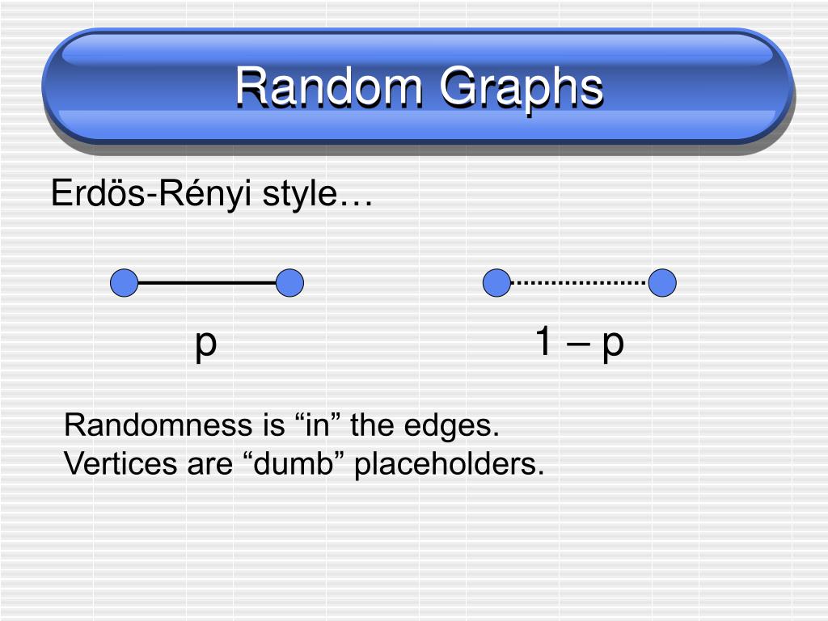
Task: Click the word placeholders
Action: [x=449, y=465]
